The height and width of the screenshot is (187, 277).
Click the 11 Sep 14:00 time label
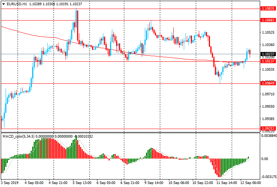click(226, 183)
